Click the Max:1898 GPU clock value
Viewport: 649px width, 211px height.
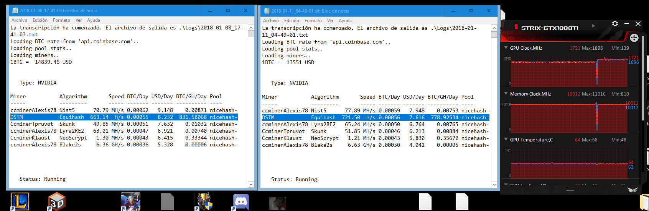click(x=592, y=48)
